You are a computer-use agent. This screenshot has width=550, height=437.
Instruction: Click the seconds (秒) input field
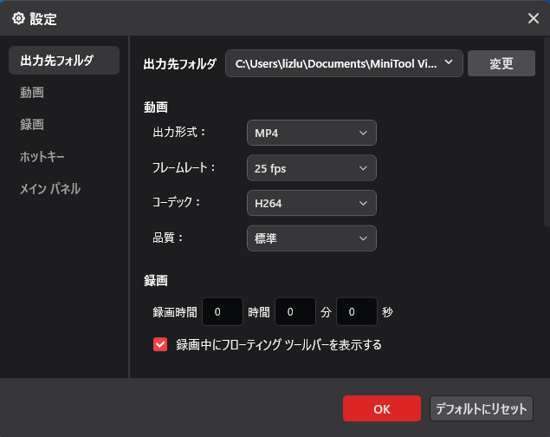(357, 311)
